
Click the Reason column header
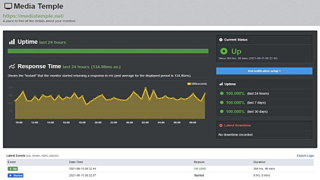click(x=199, y=162)
